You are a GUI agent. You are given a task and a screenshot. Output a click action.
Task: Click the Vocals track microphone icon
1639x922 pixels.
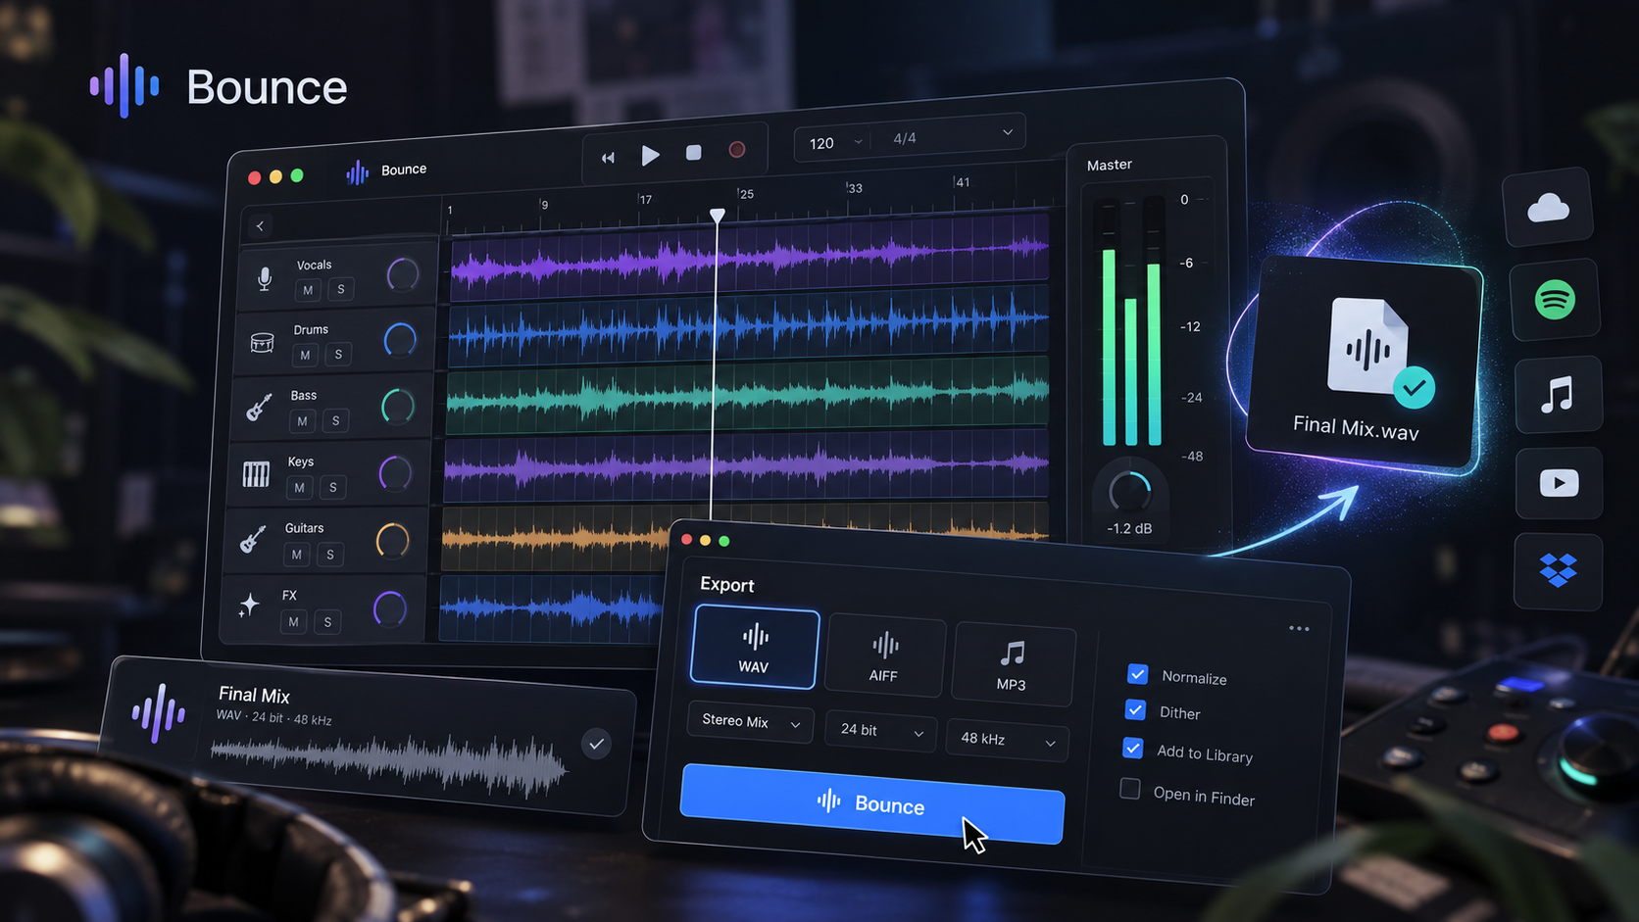(x=265, y=279)
